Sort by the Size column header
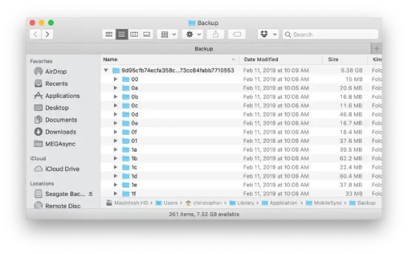 click(345, 59)
